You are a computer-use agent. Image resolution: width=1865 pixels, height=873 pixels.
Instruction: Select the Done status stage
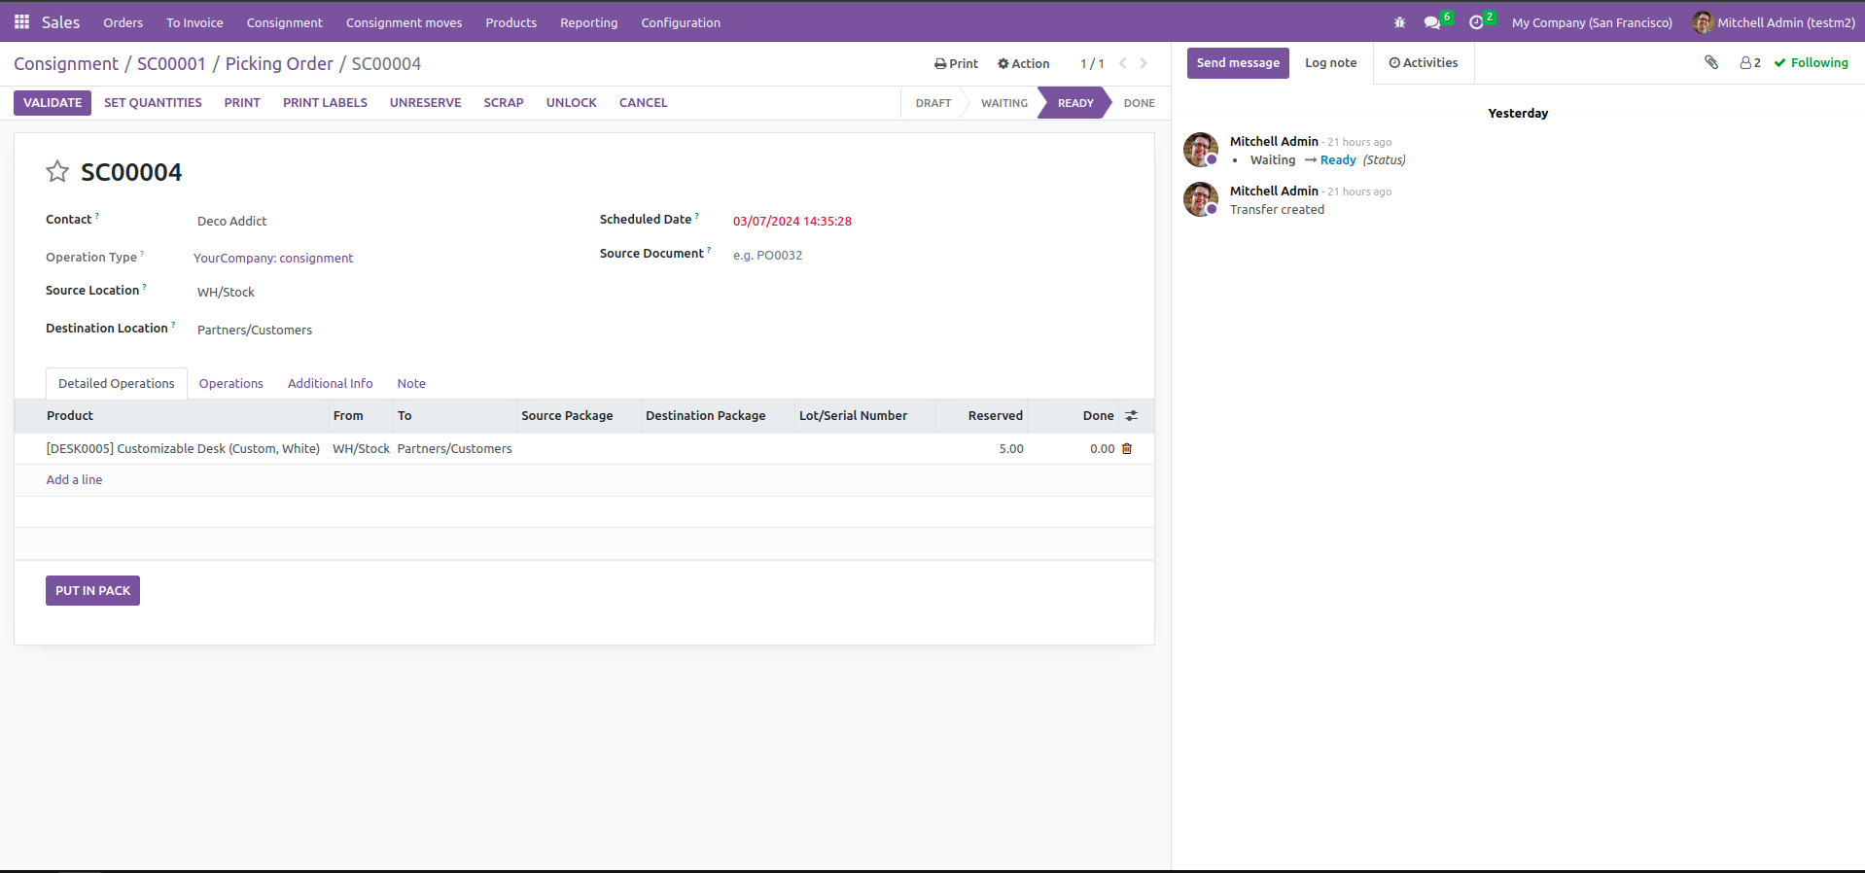(1139, 103)
